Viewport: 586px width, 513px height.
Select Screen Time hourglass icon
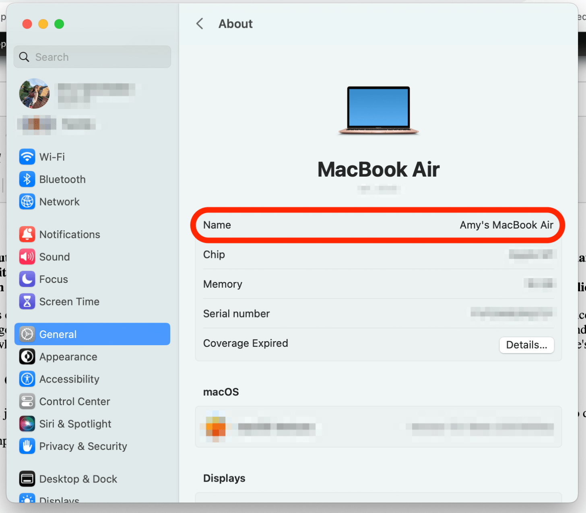pos(27,301)
